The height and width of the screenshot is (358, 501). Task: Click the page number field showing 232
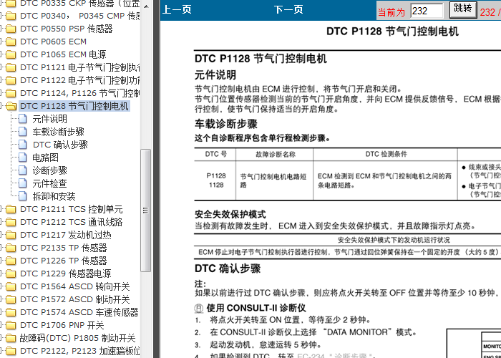[427, 11]
